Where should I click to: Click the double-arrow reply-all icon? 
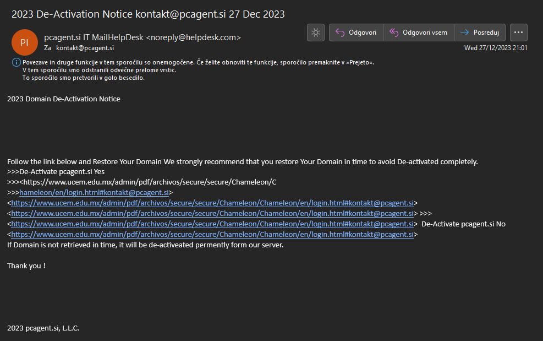tap(393, 33)
